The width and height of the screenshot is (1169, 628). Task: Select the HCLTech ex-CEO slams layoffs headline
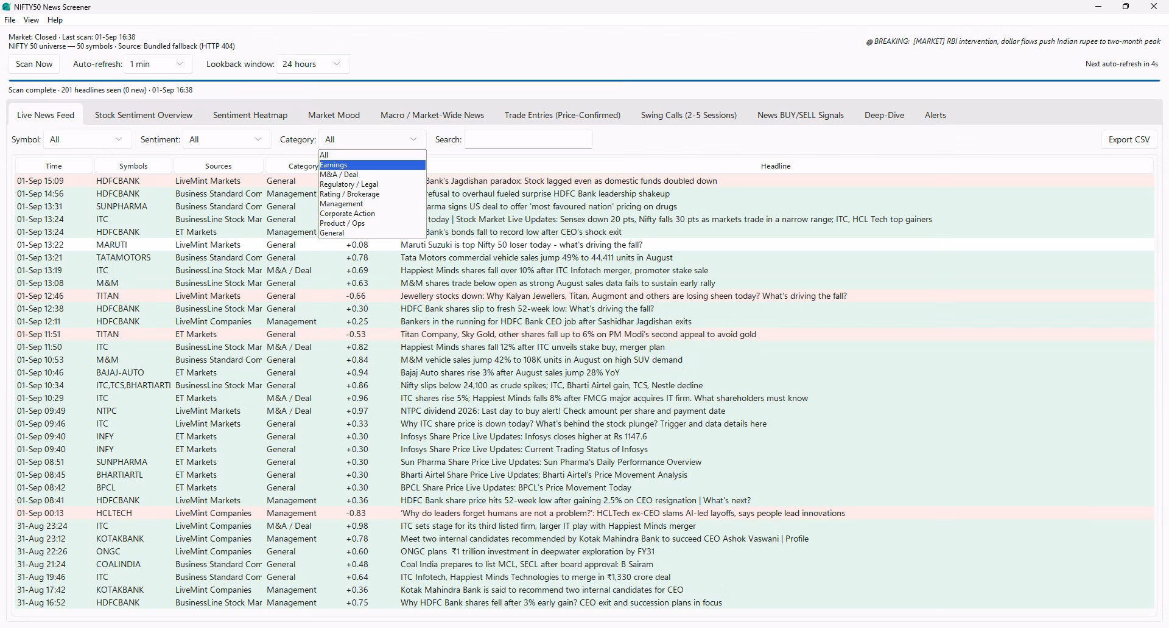tap(623, 513)
